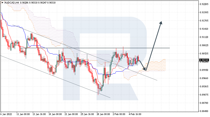Click price axis value 0.88490
Viewport: 210px width, 117px height.
[x=204, y=111]
